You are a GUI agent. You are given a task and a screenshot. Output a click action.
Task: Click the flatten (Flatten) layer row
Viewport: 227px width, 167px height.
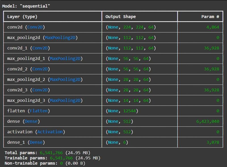coord(113,111)
